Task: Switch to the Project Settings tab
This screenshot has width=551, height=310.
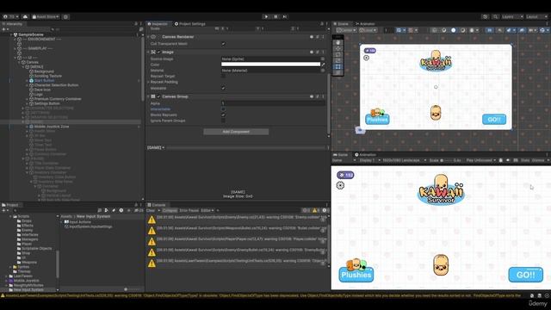Action: coord(189,23)
